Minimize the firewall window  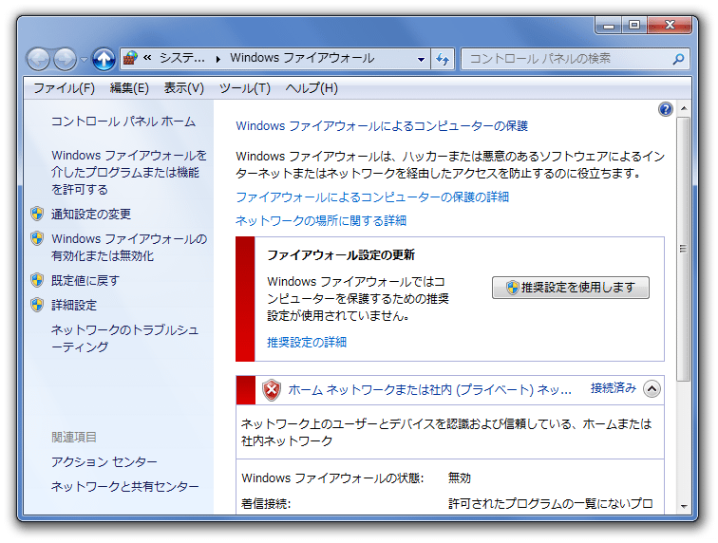(x=609, y=25)
